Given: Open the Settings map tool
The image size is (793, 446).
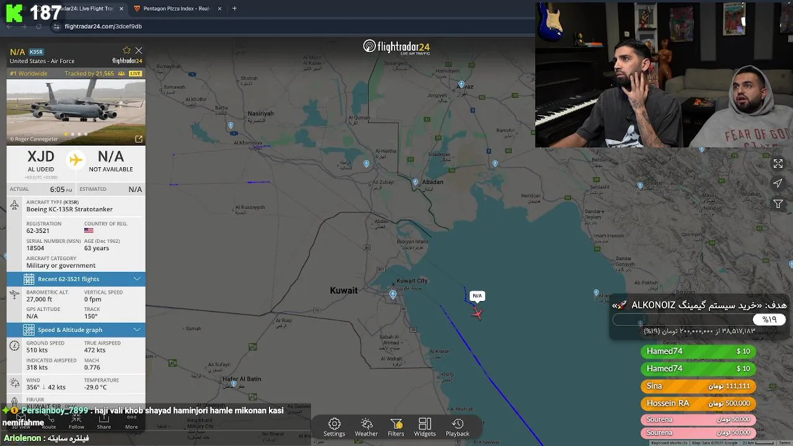Looking at the screenshot, I should point(334,427).
